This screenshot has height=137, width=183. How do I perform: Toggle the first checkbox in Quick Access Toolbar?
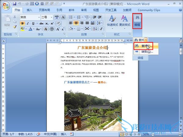(47, 4)
